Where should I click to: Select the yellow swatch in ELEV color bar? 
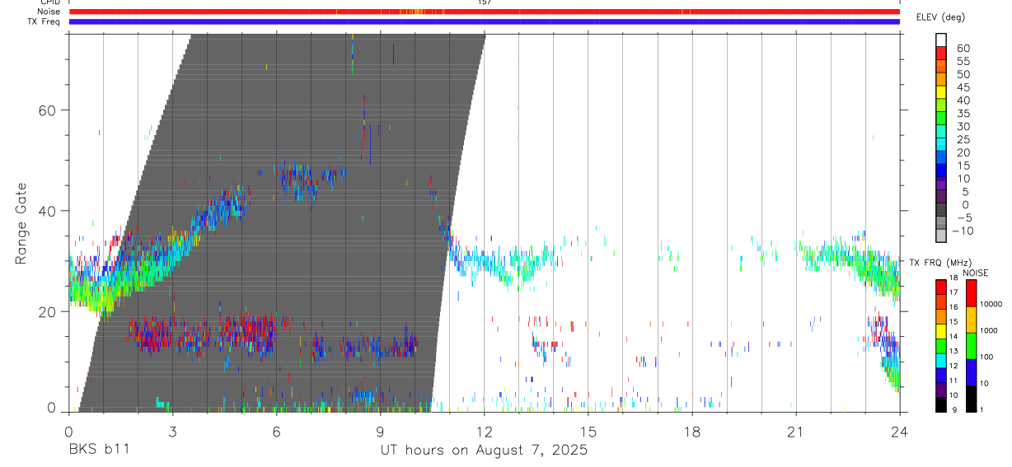941,93
